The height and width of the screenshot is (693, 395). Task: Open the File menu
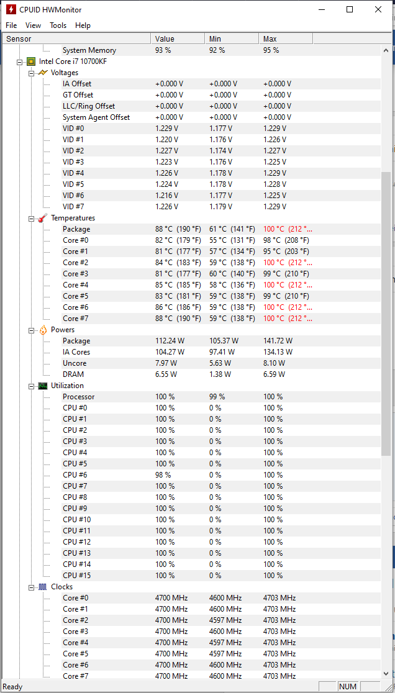point(11,25)
